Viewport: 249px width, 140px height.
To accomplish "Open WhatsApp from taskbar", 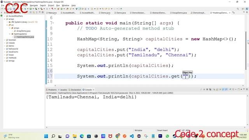I will pos(167,136).
